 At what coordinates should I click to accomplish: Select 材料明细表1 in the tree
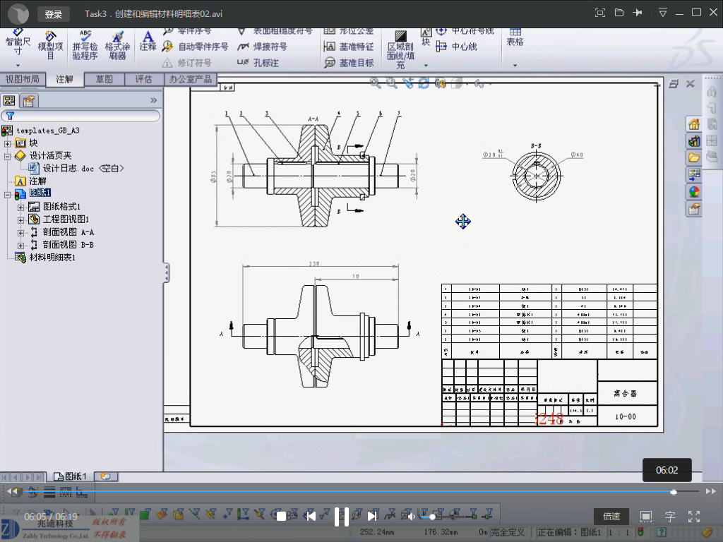point(52,257)
